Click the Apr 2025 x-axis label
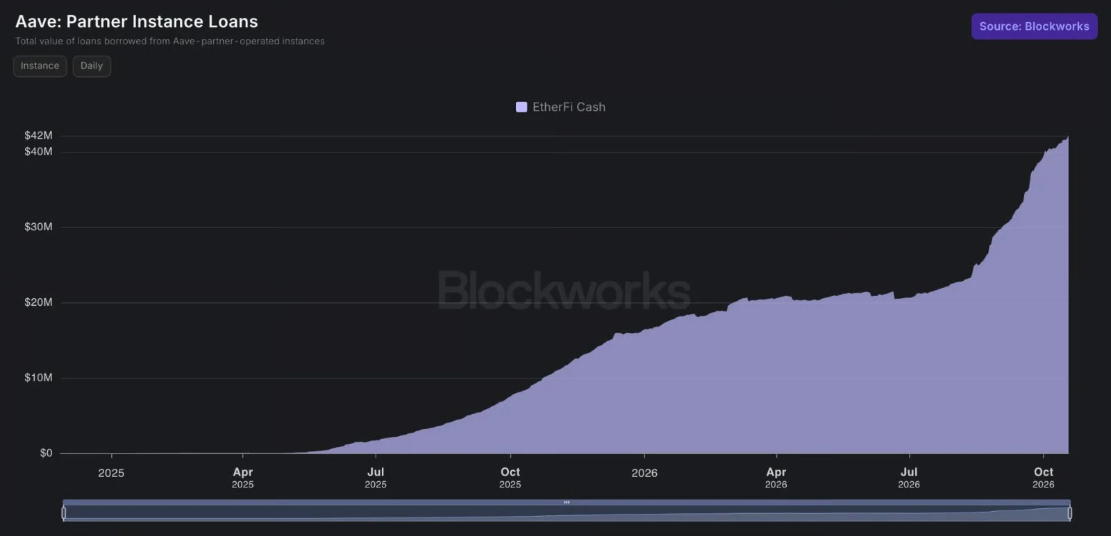Screen dimensions: 1111x536 coord(242,478)
